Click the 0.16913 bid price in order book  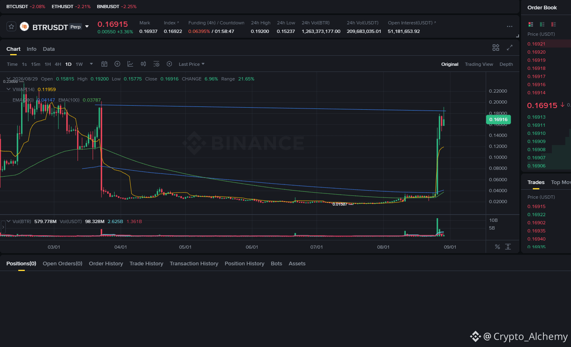[x=536, y=117]
